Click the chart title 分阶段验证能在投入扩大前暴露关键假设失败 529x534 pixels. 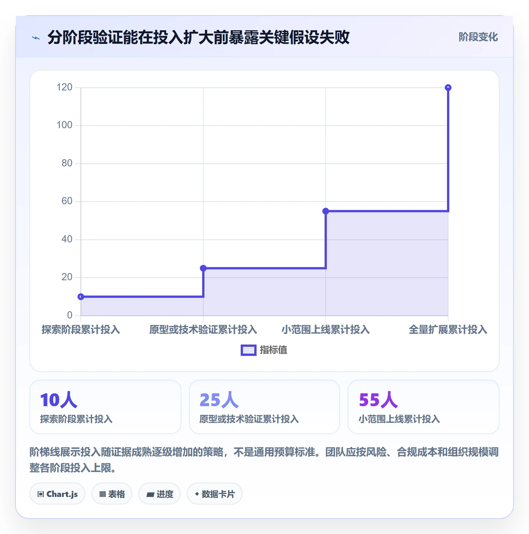(199, 37)
